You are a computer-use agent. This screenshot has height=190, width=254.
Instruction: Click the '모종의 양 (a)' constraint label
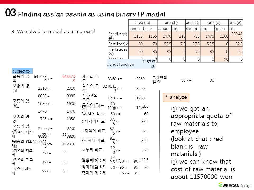tap(21, 88)
